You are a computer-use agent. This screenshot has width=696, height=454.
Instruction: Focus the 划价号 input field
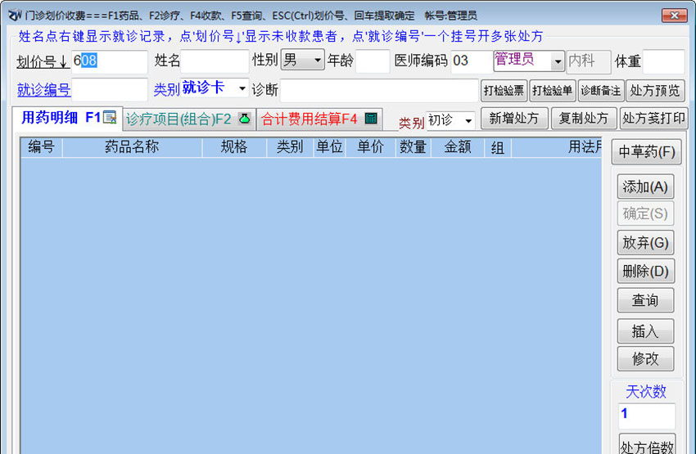tap(109, 61)
